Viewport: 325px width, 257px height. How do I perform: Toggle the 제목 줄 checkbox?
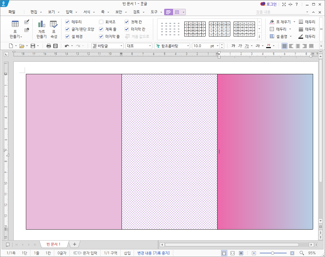click(101, 29)
